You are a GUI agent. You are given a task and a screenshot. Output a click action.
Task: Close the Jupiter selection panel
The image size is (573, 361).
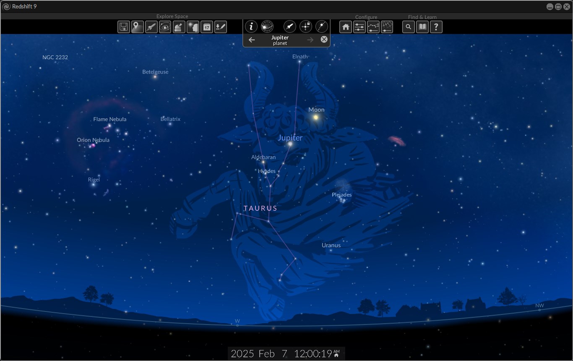point(324,39)
